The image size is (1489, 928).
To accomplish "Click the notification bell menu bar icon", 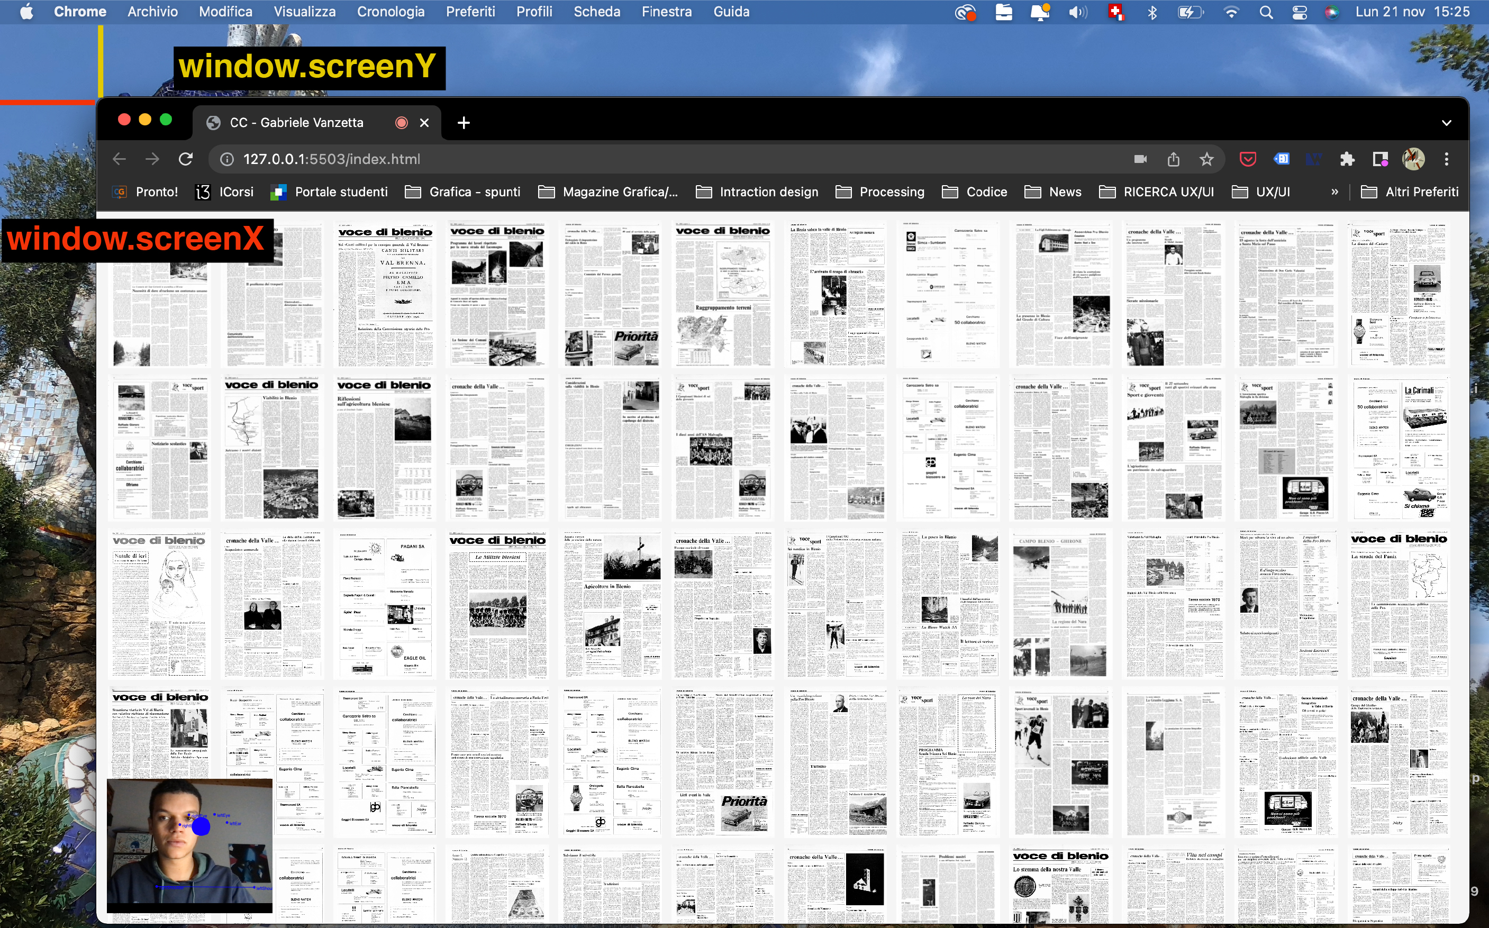I will click(1040, 12).
